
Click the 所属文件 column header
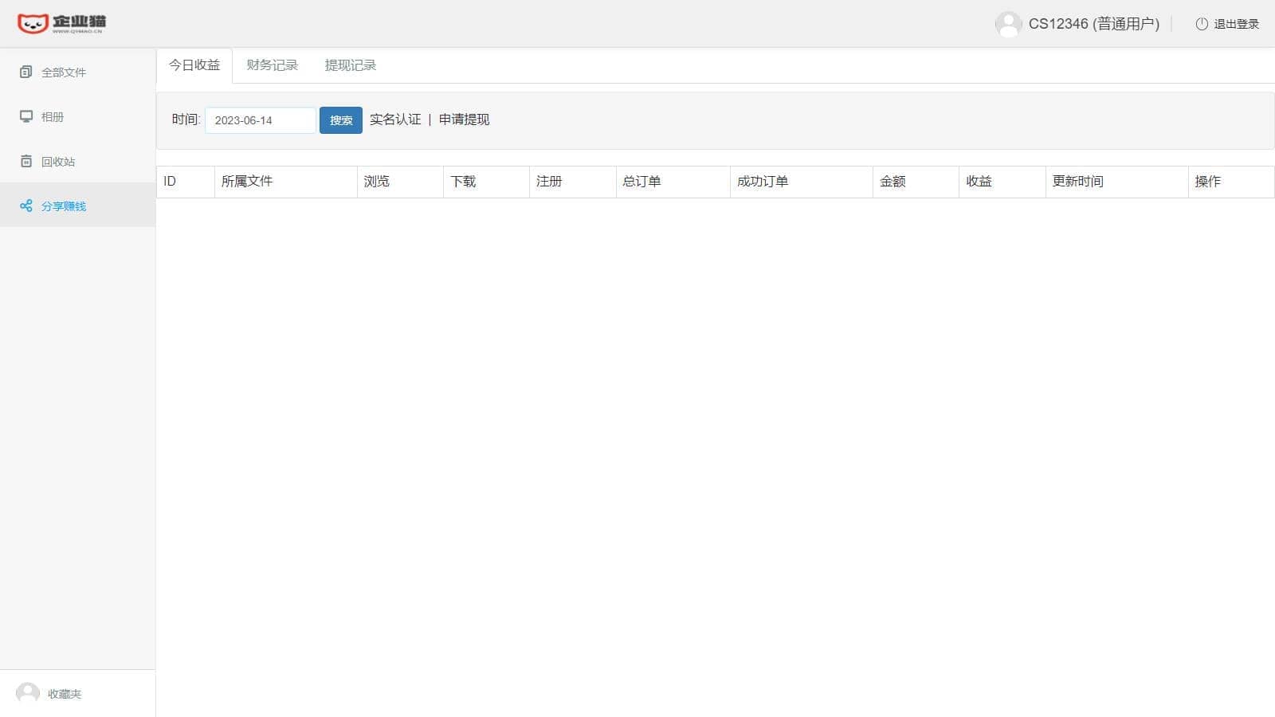(x=247, y=182)
